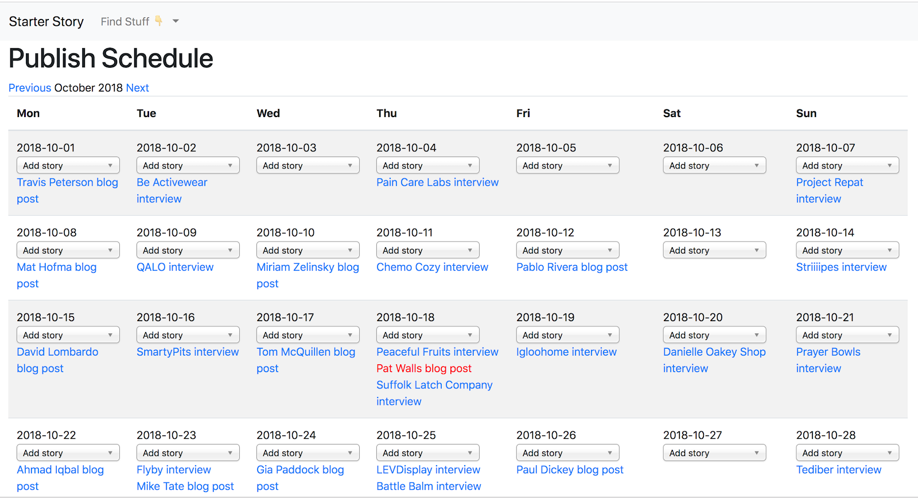Open Miriam Zelinsky blog post
This screenshot has width=918, height=499.
point(308,275)
